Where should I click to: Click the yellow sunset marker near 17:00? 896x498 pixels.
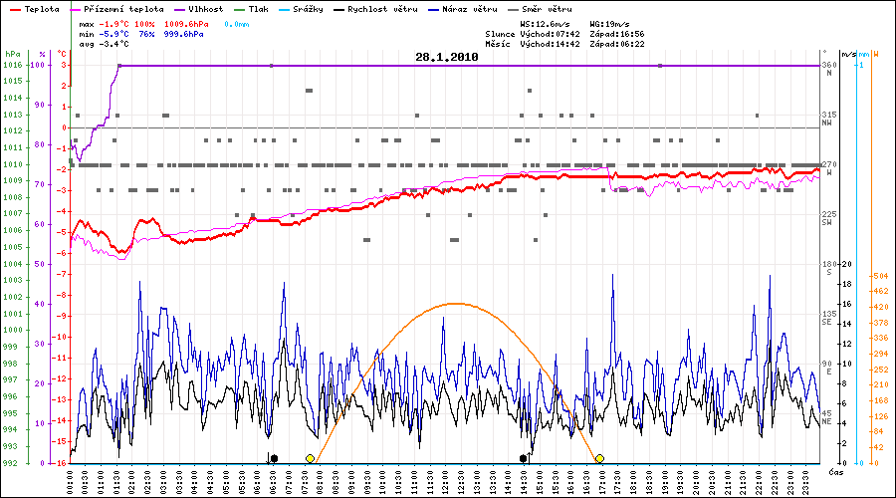coord(599,458)
